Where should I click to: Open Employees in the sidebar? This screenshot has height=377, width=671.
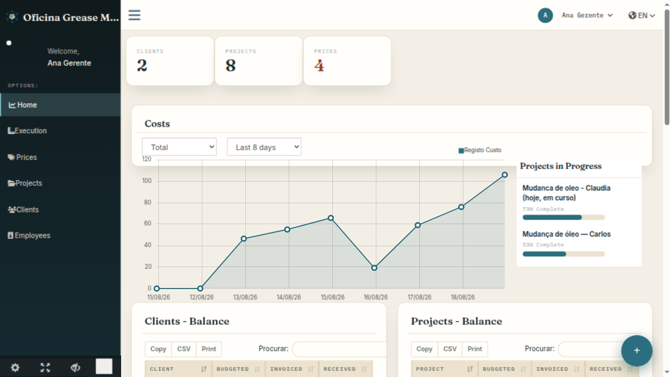tap(60, 236)
